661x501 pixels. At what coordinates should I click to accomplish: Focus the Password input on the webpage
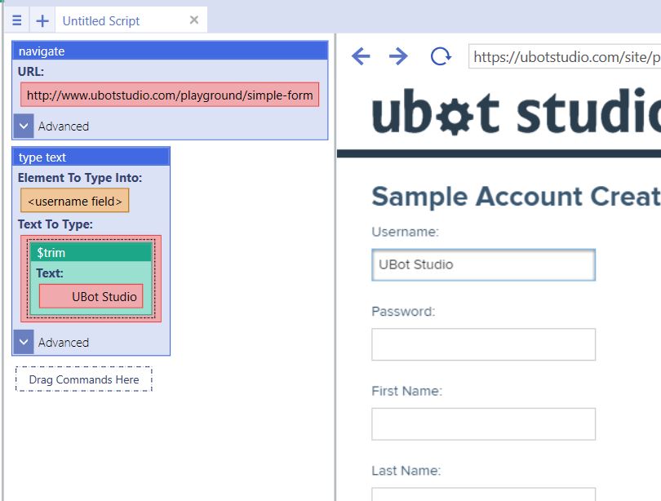pos(484,344)
